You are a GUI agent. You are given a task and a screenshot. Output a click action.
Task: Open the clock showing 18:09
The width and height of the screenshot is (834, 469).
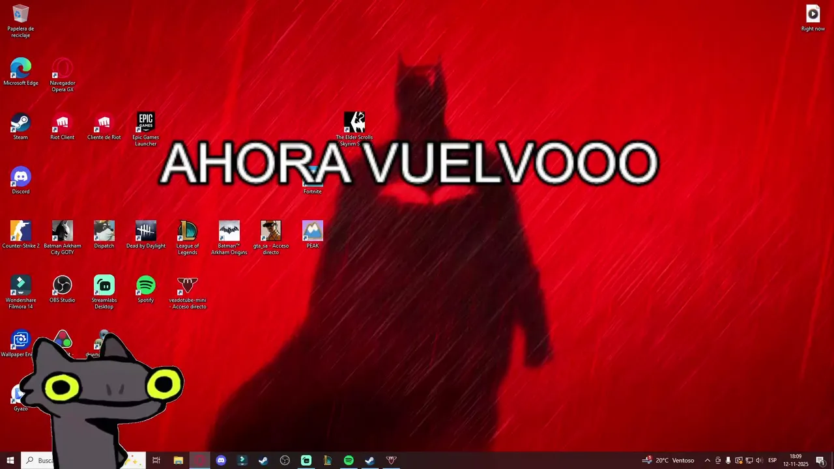click(x=796, y=461)
